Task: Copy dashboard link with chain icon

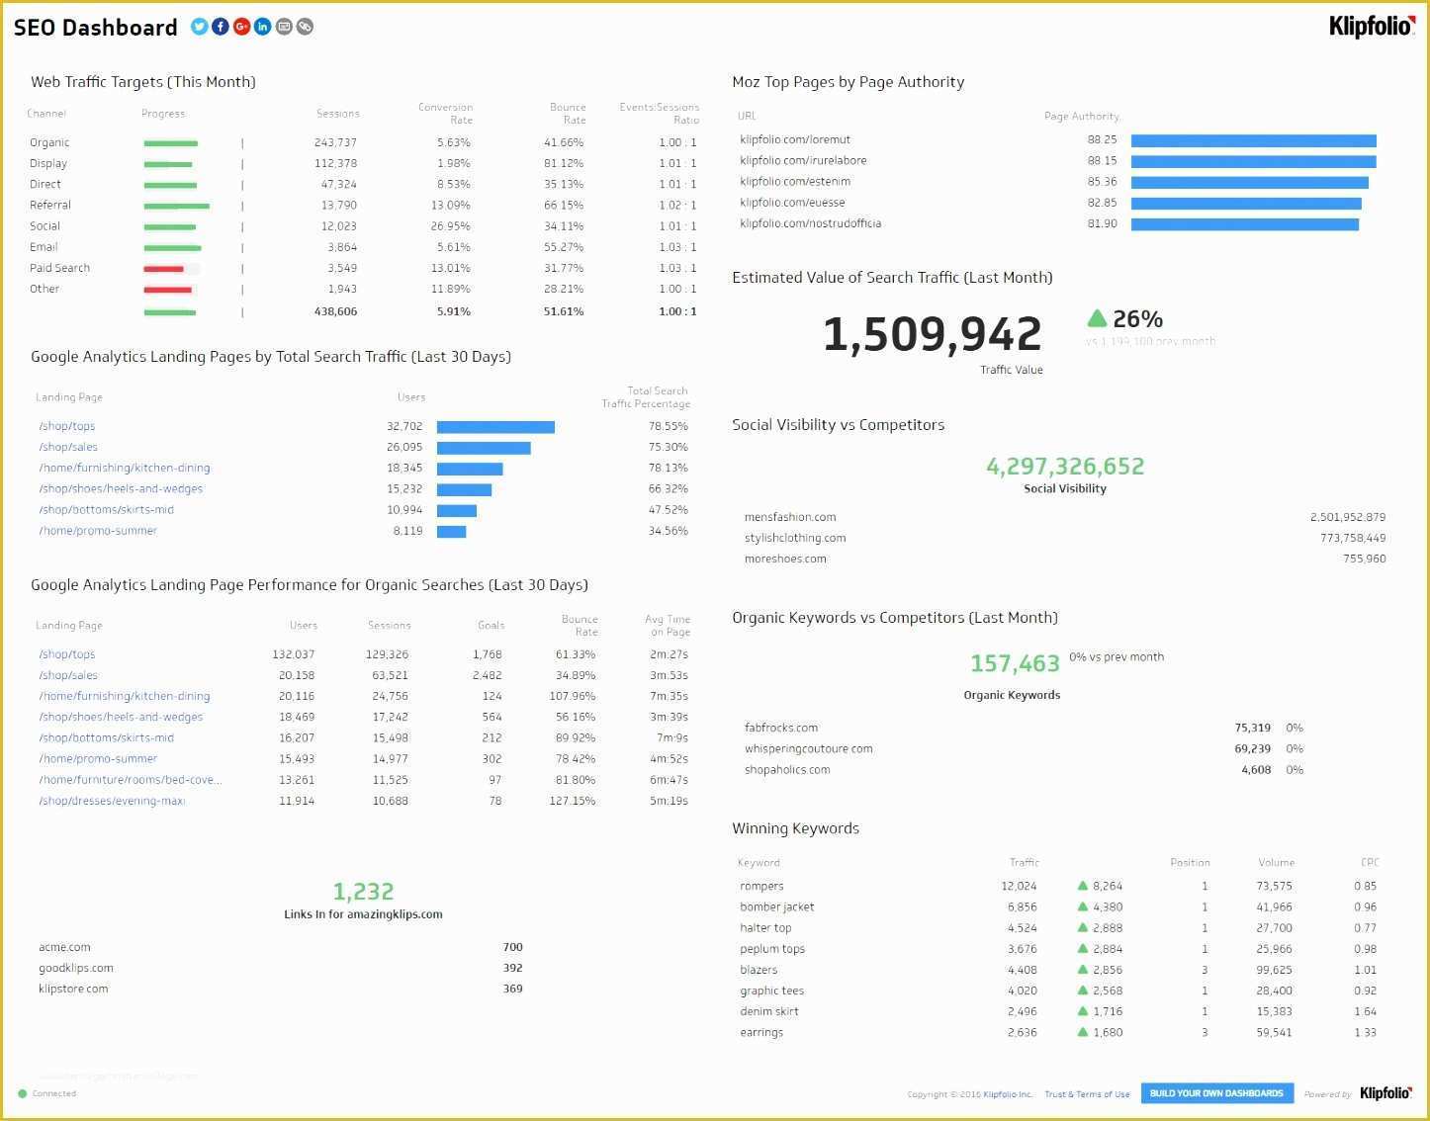Action: pos(305,27)
